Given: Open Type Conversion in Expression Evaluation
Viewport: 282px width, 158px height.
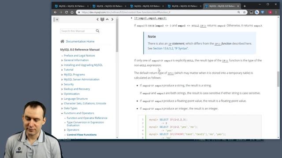Looking at the screenshot, I should click(85, 124).
